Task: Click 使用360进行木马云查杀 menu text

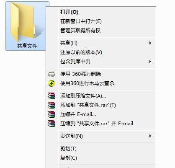Action: point(87,83)
